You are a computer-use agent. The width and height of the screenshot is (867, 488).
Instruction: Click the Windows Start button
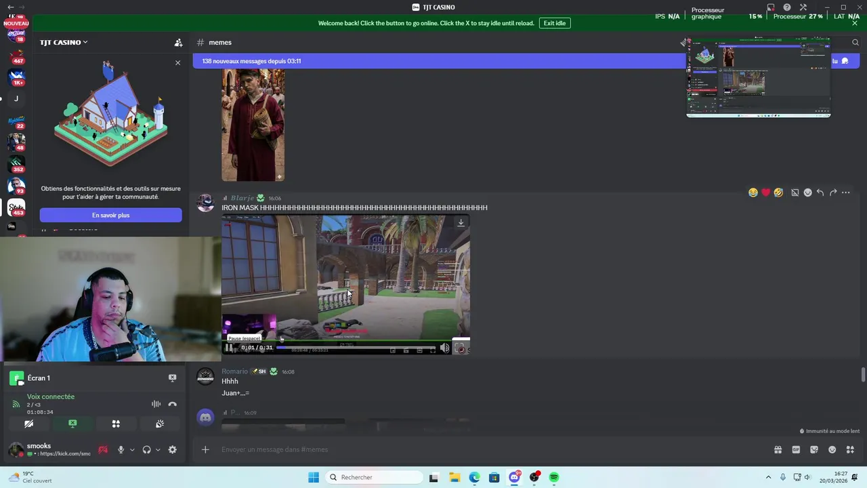(x=313, y=477)
